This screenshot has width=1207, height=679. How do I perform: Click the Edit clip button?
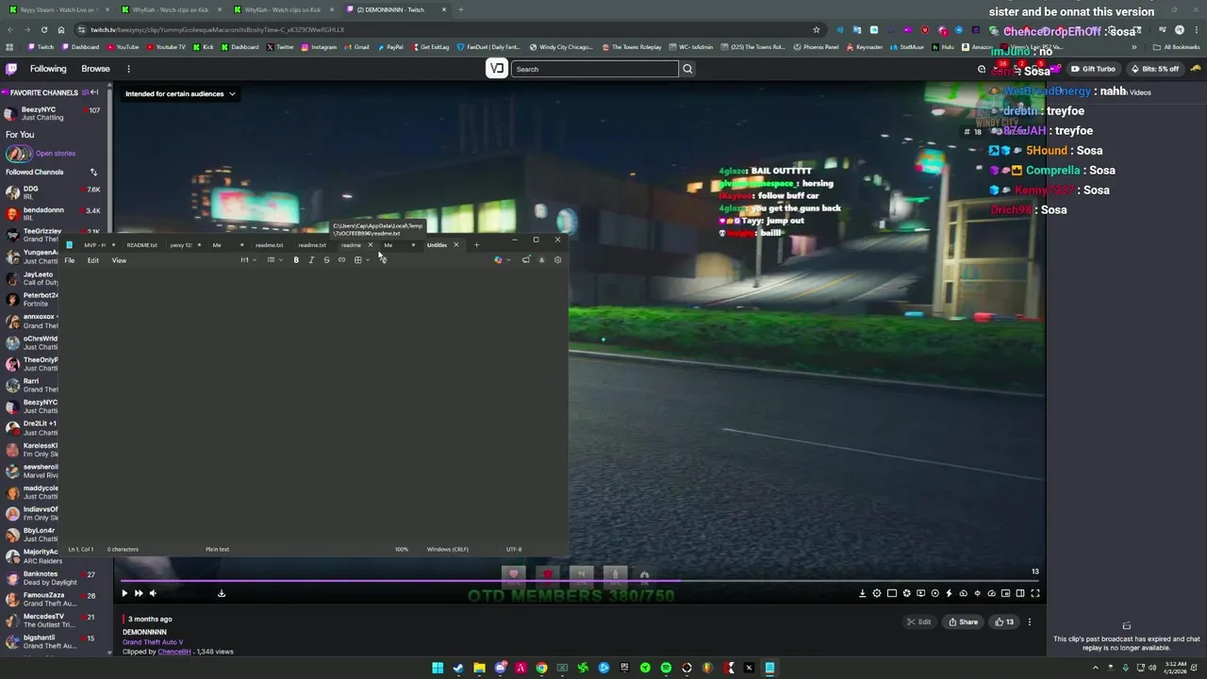(919, 621)
